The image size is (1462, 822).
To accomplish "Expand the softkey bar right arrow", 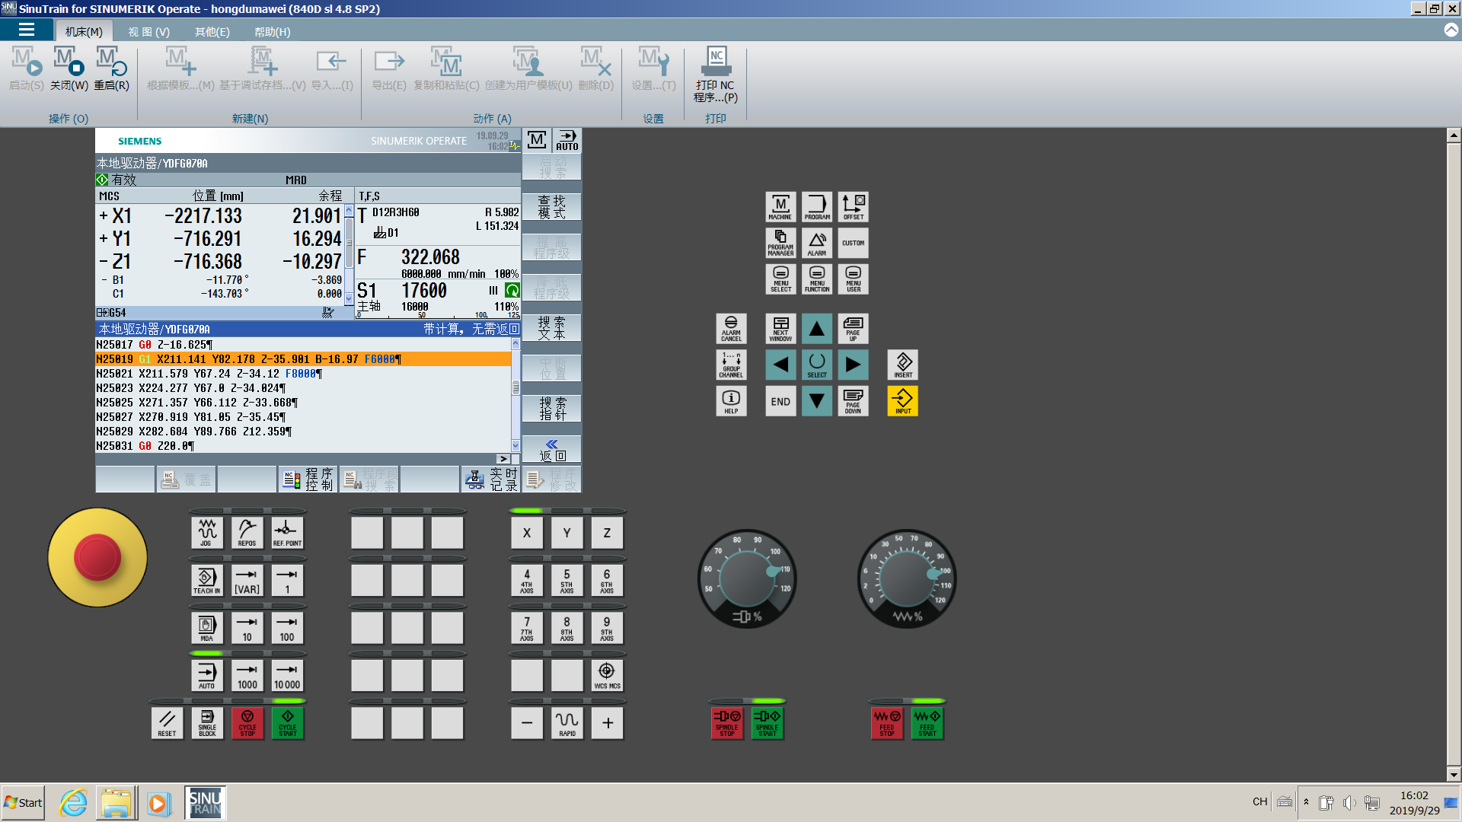I will click(503, 459).
